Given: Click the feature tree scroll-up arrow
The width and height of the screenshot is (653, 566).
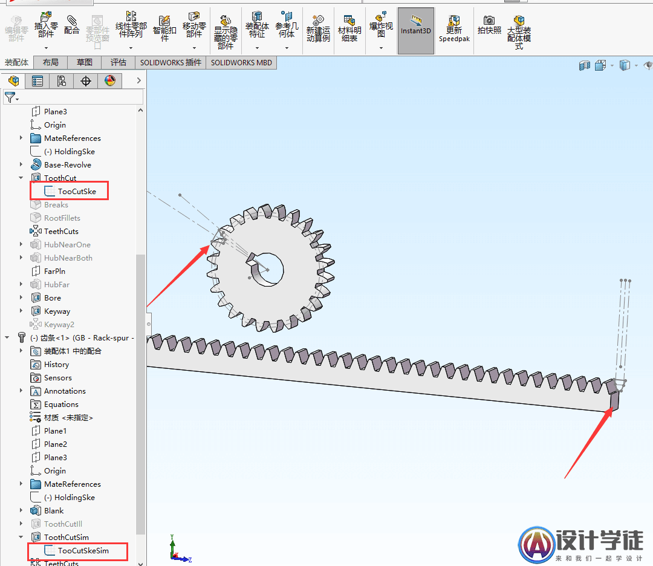Looking at the screenshot, I should pyautogui.click(x=140, y=111).
